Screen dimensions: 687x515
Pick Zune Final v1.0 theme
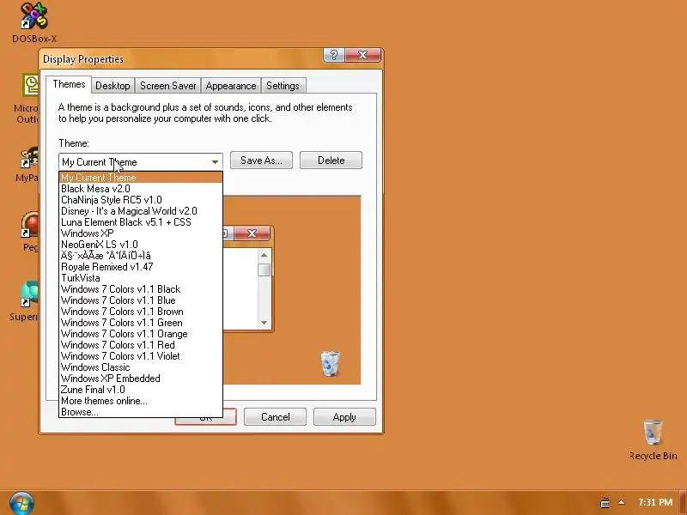pyautogui.click(x=141, y=390)
